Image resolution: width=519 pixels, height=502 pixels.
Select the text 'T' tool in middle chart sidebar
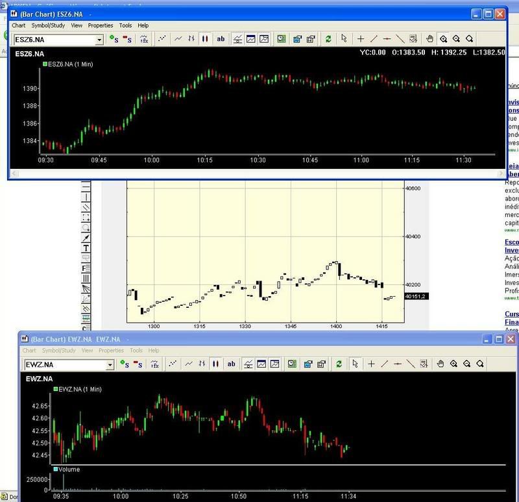[x=86, y=248]
